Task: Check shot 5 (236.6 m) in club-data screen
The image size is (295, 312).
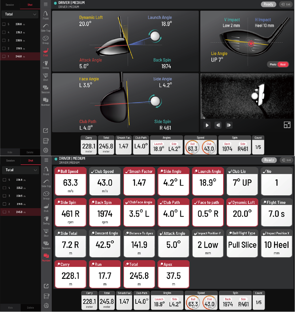Action: point(4,24)
